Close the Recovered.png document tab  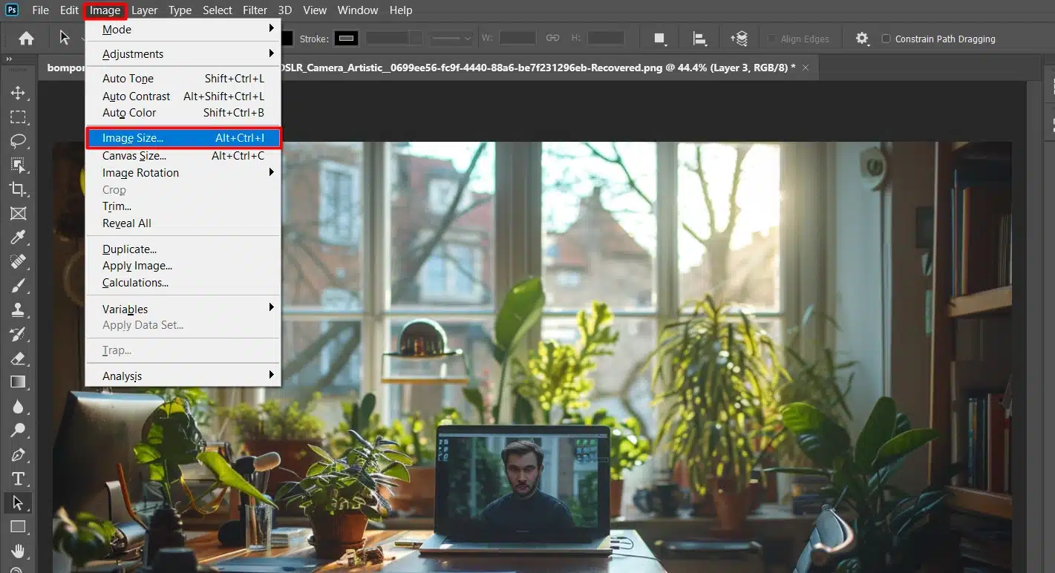806,67
